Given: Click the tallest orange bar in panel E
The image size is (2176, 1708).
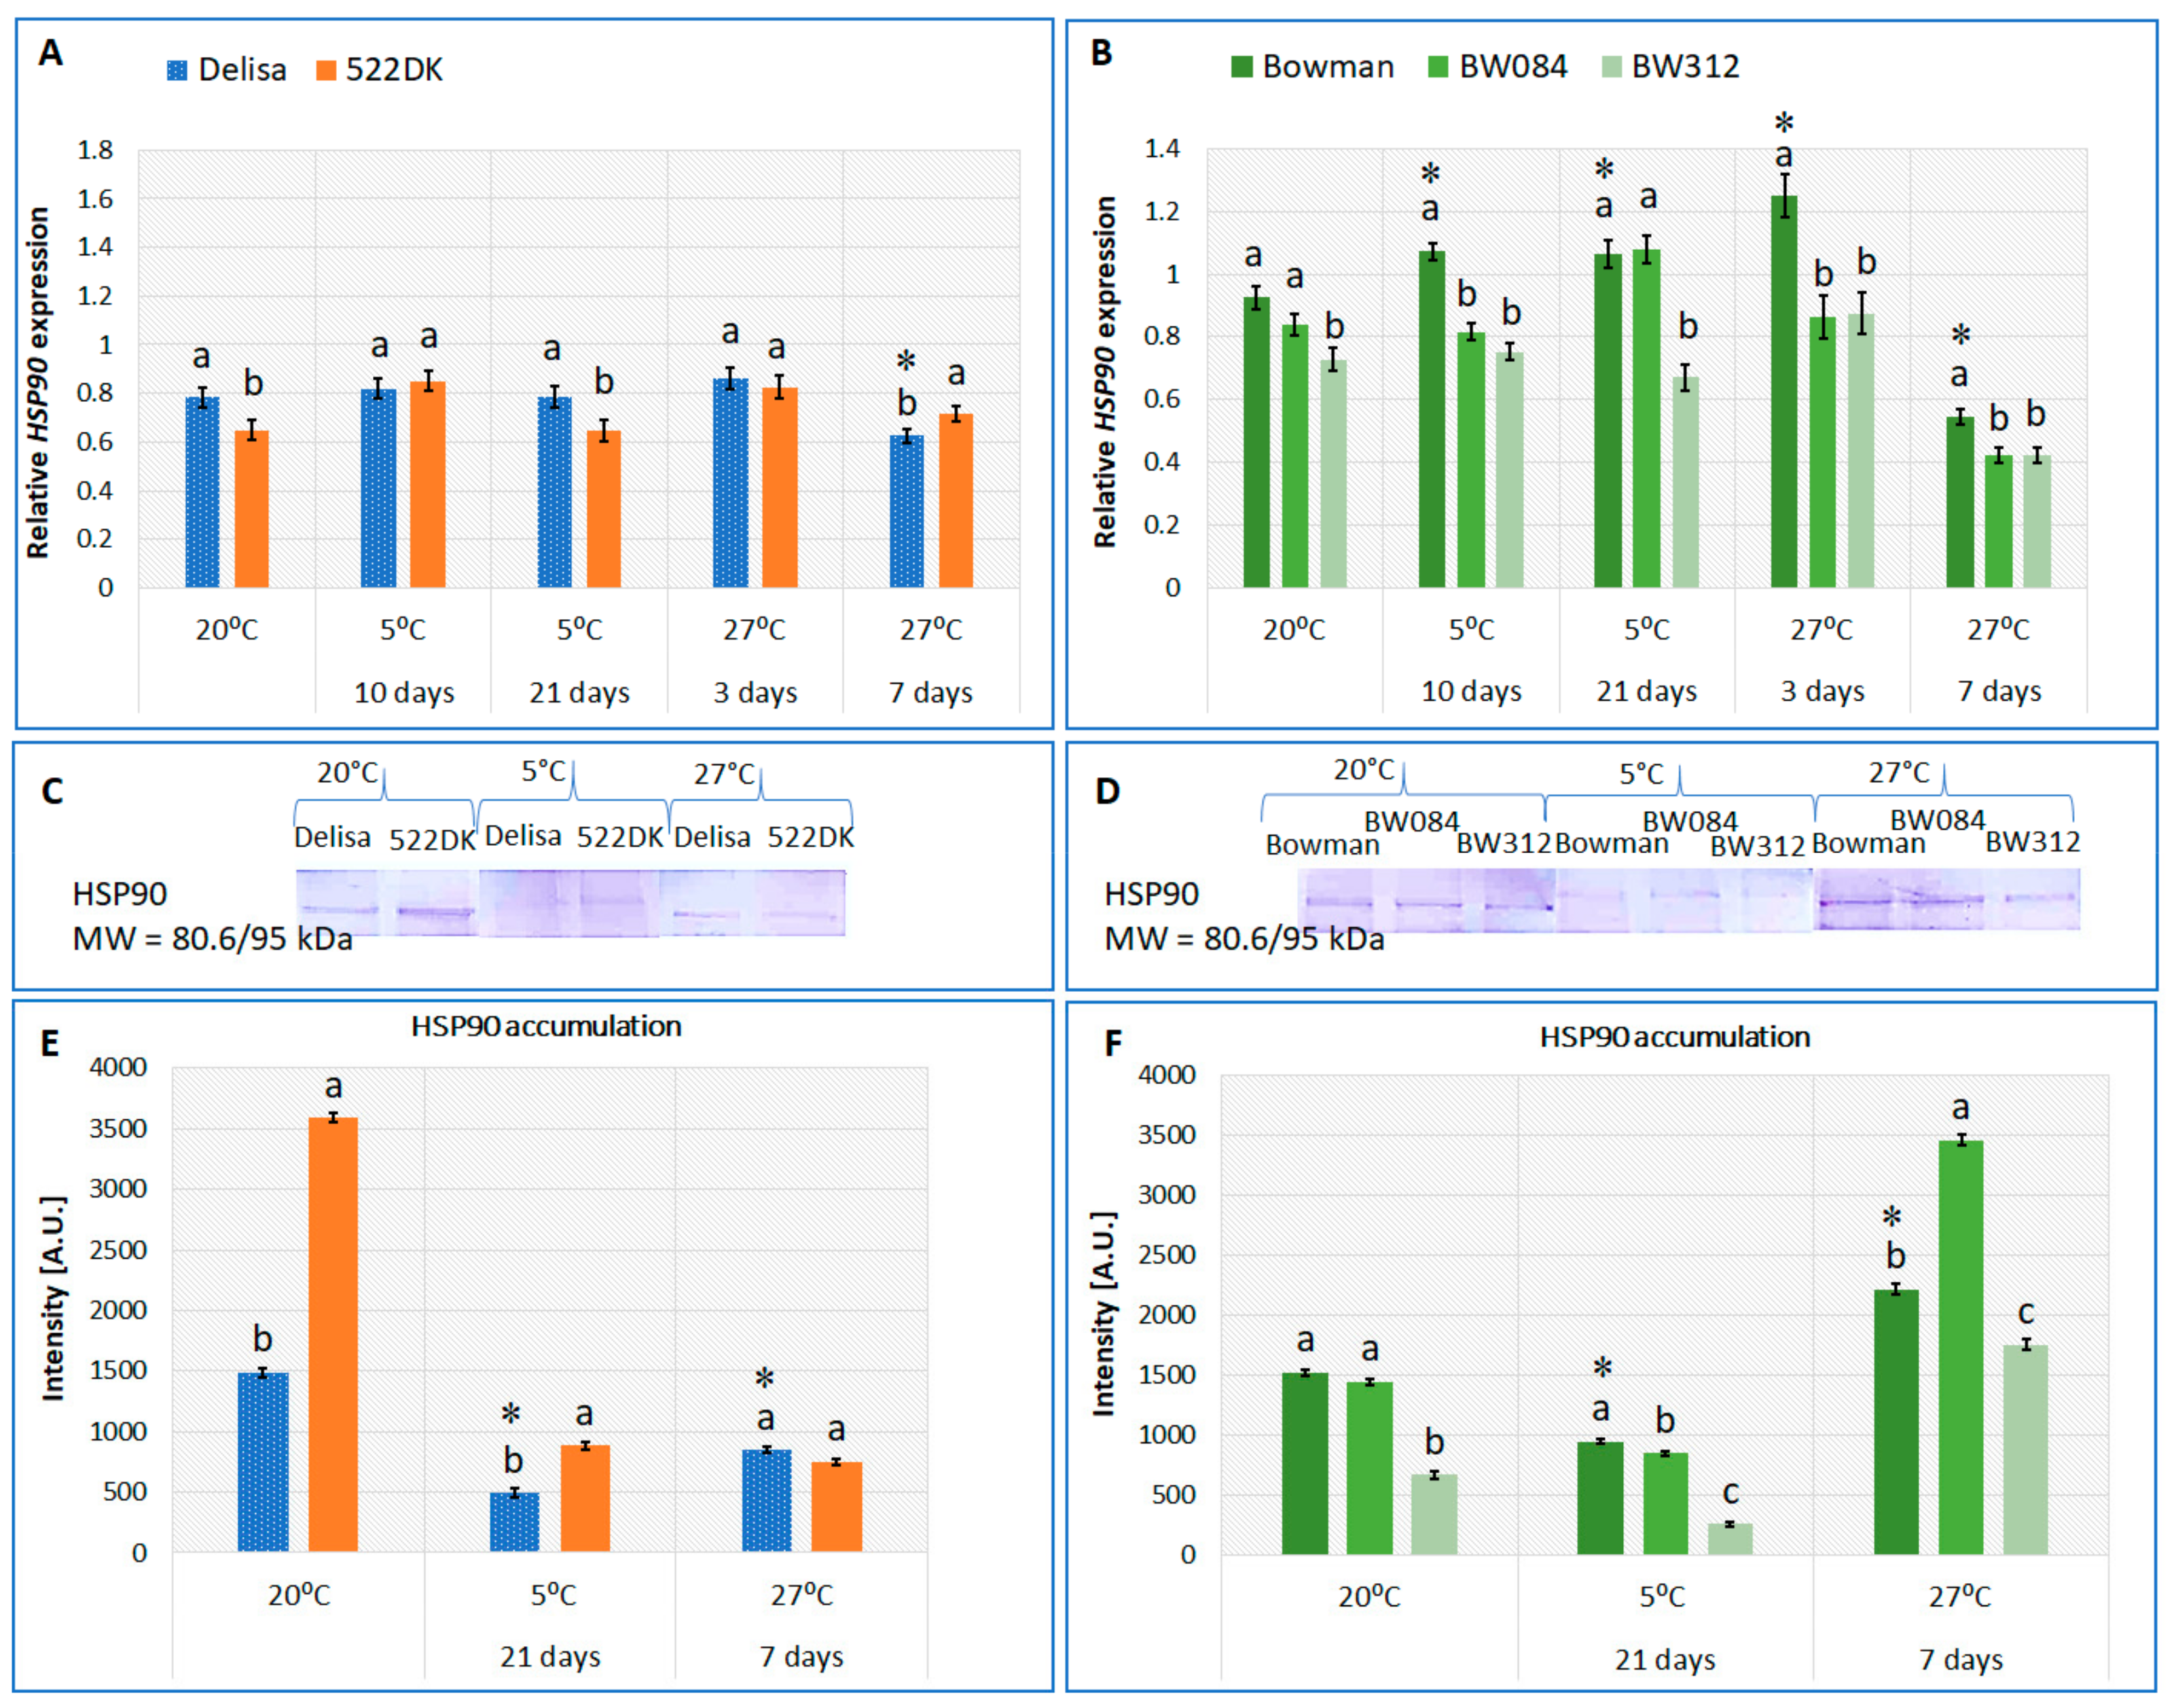Looking at the screenshot, I should click(x=333, y=1335).
